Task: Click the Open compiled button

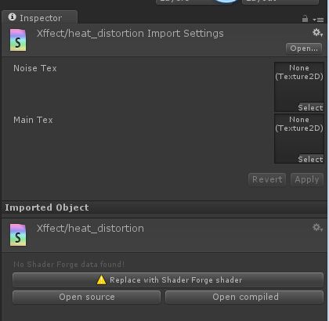Action: click(x=244, y=297)
